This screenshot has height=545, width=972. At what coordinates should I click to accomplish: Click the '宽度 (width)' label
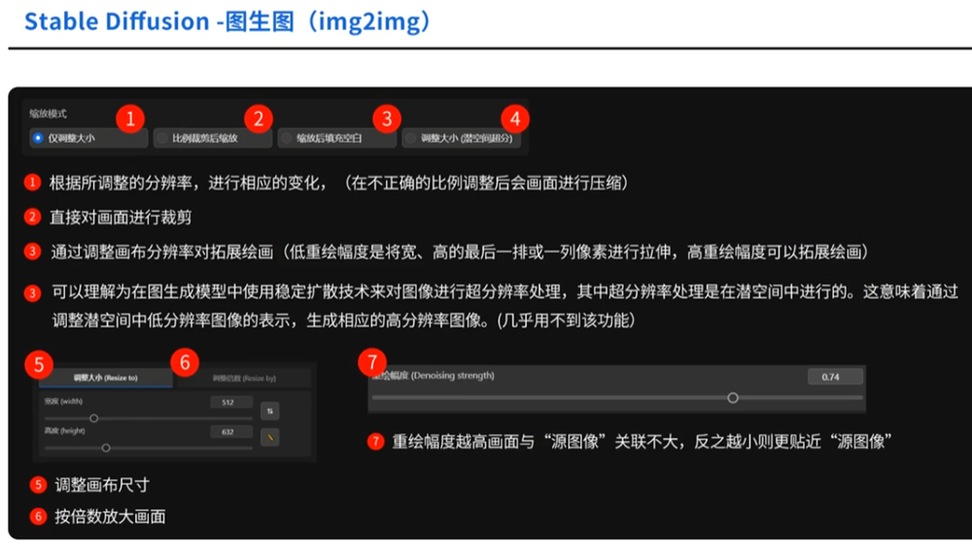63,401
